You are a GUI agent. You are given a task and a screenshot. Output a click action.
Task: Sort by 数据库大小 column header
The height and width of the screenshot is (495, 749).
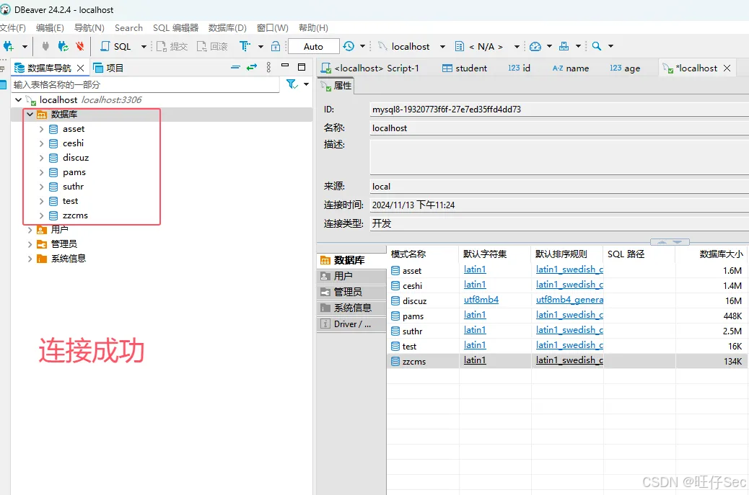click(712, 254)
